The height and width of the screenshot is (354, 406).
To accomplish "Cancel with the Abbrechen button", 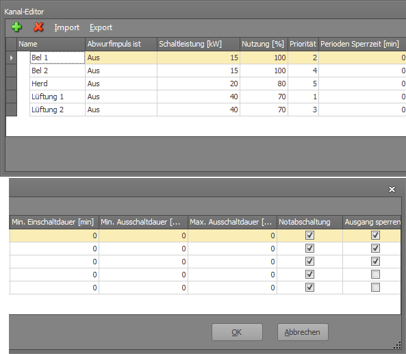I will pos(303,332).
